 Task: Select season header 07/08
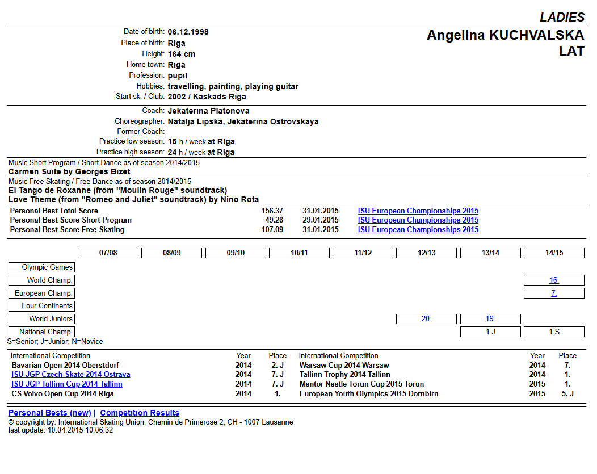108,253
